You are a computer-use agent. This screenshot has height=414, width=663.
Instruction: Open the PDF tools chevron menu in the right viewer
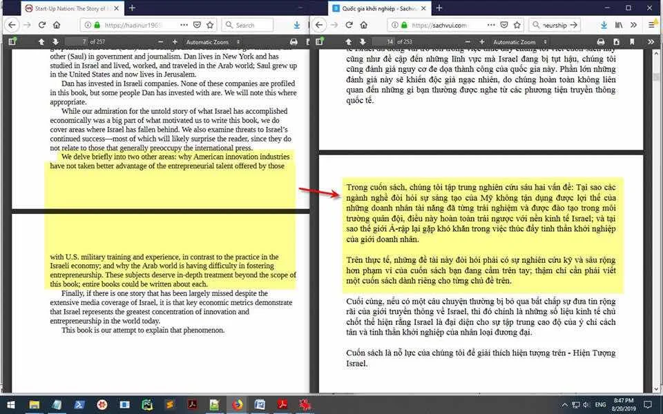(x=651, y=42)
